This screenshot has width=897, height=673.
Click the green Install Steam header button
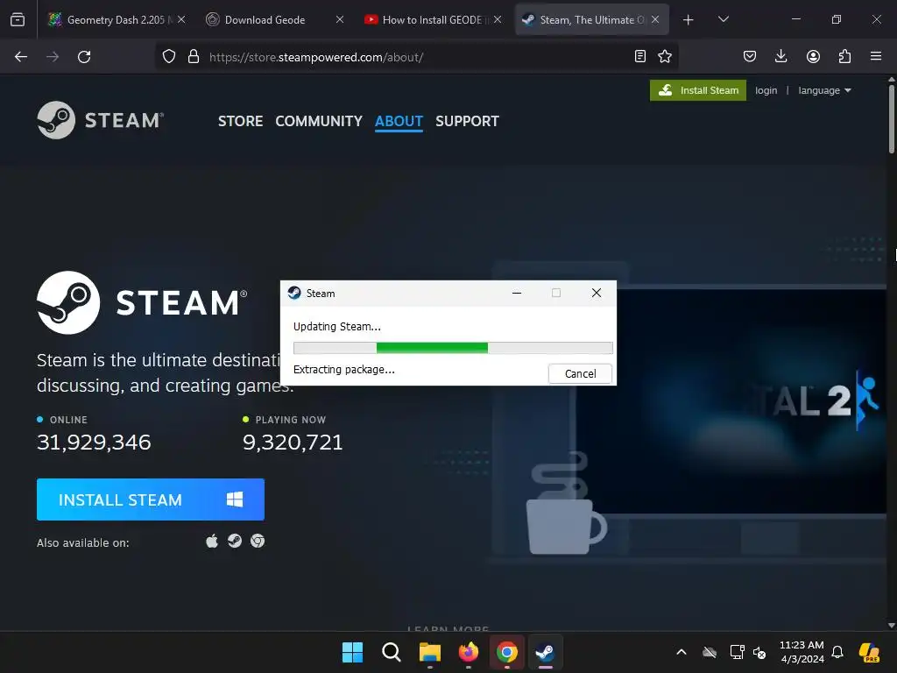coord(698,90)
